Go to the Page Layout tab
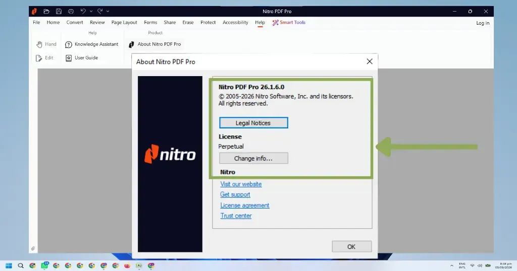 pos(124,22)
